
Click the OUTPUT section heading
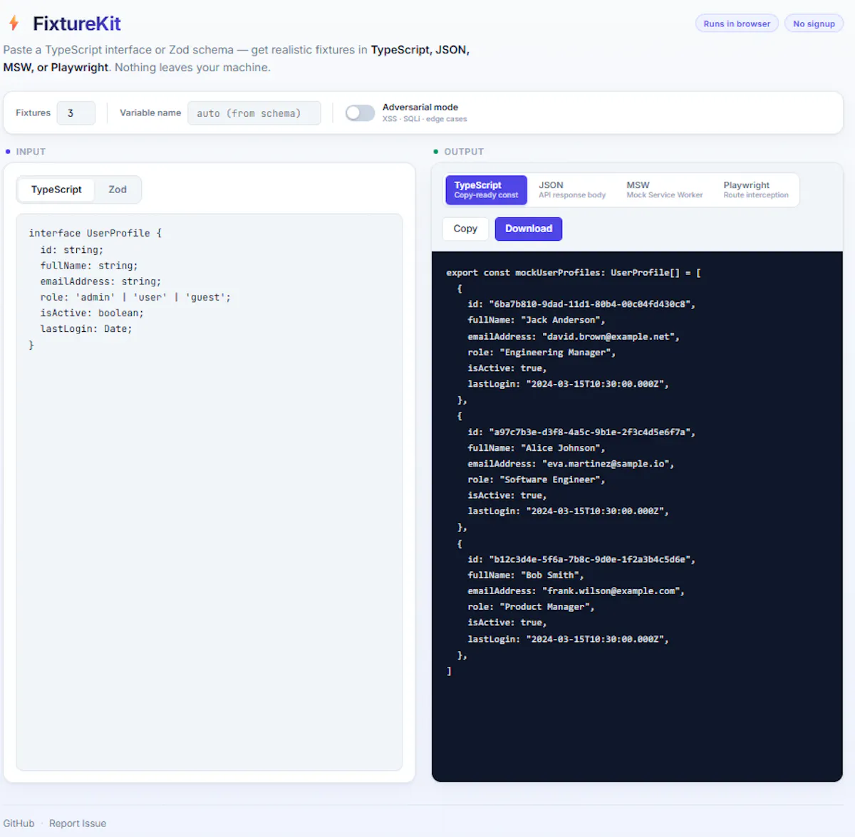464,152
